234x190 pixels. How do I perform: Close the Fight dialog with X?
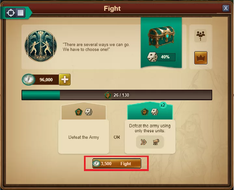[226, 8]
